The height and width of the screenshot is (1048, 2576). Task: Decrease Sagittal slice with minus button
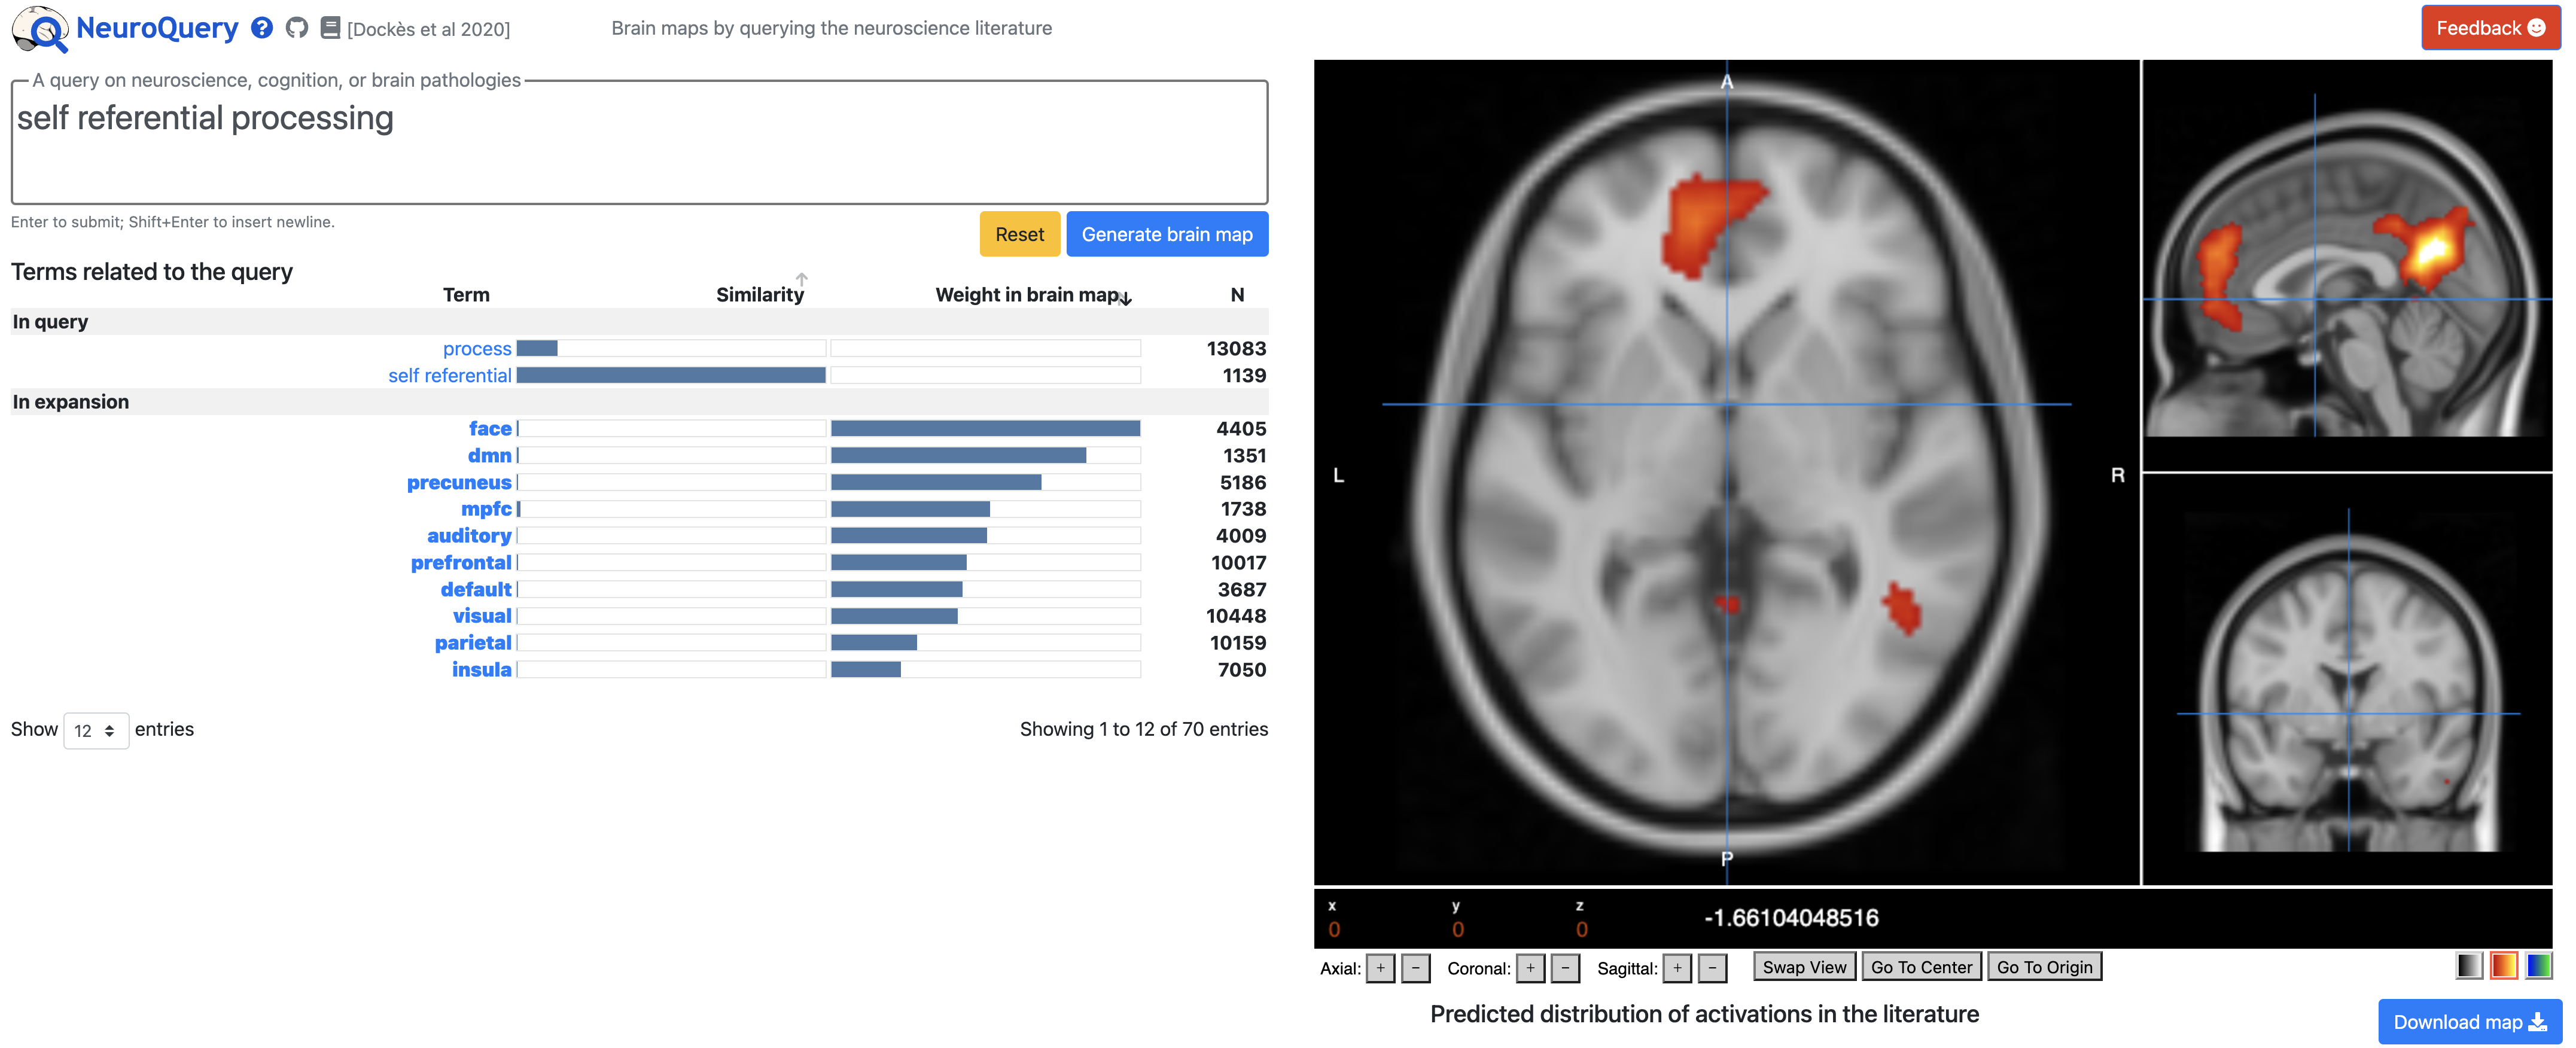point(1712,968)
